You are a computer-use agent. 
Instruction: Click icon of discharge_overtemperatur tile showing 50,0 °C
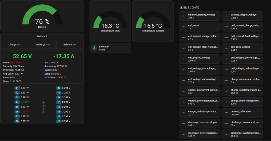pos(184,134)
